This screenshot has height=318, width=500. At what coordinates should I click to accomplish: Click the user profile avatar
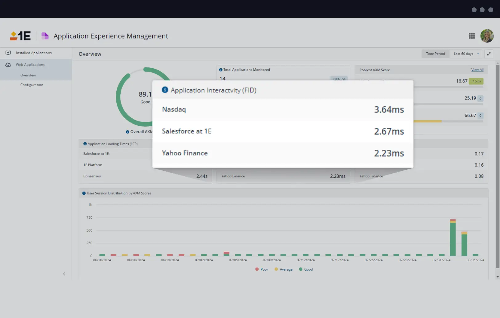[x=487, y=36]
